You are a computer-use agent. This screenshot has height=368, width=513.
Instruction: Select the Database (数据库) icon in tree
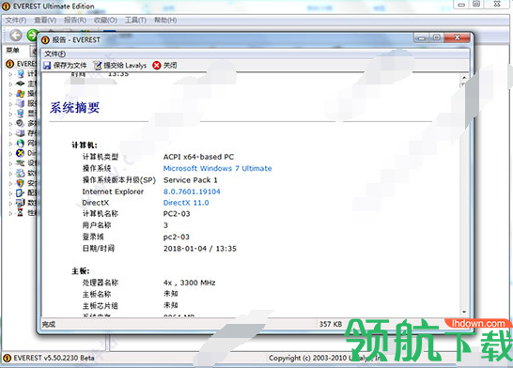(21, 203)
